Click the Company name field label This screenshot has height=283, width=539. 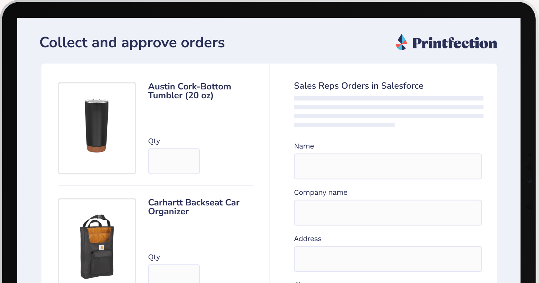(321, 192)
